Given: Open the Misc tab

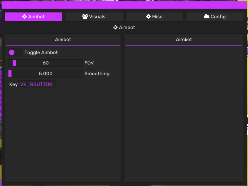Looking at the screenshot, I should pos(154,17).
